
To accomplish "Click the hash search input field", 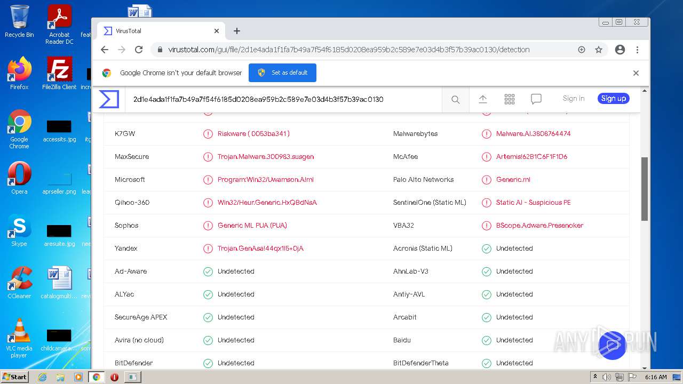I will click(x=283, y=99).
